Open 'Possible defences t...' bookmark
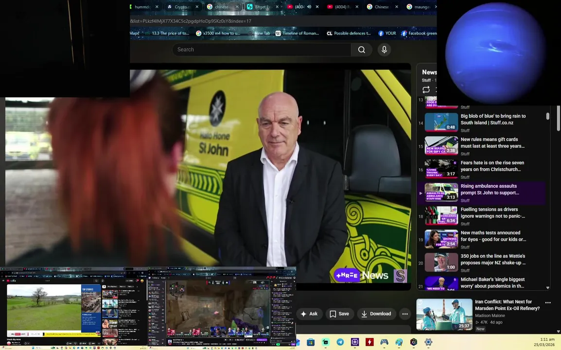Viewport: 561px width, 350px height. coord(349,33)
